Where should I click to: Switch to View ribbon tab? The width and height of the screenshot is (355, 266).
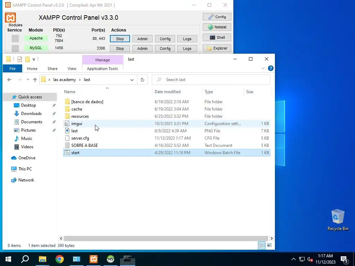coord(72,69)
